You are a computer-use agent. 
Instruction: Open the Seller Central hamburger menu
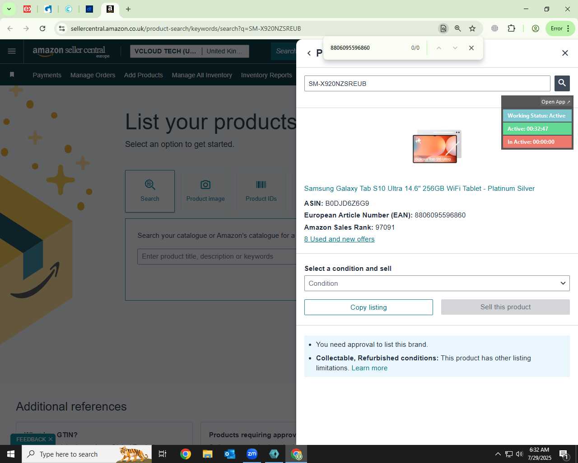click(x=12, y=51)
